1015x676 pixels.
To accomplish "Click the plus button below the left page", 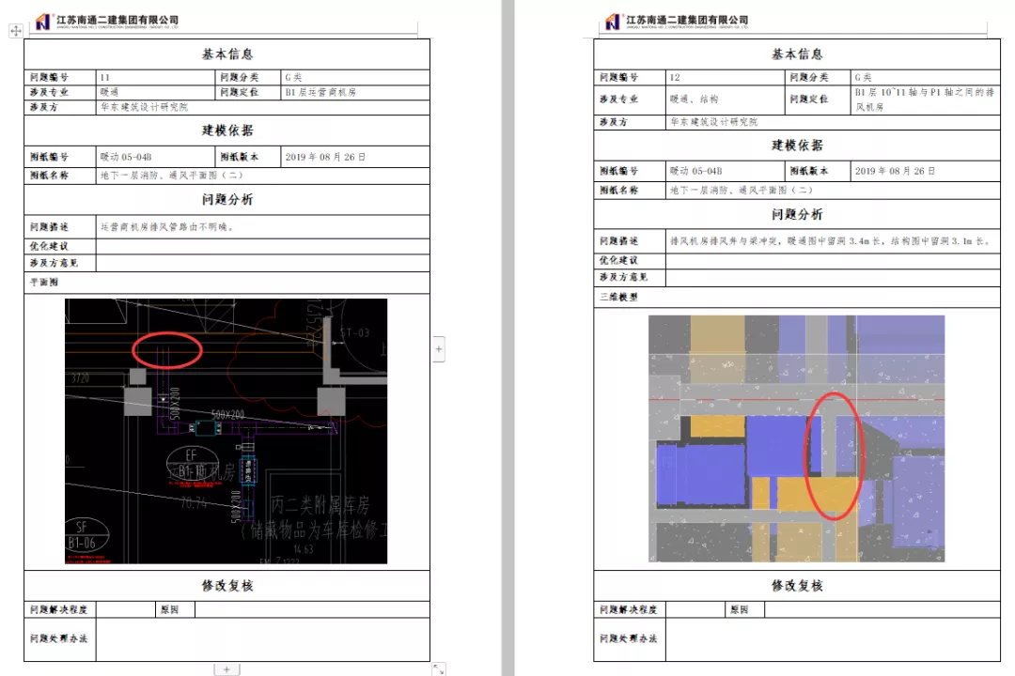I will click(226, 669).
